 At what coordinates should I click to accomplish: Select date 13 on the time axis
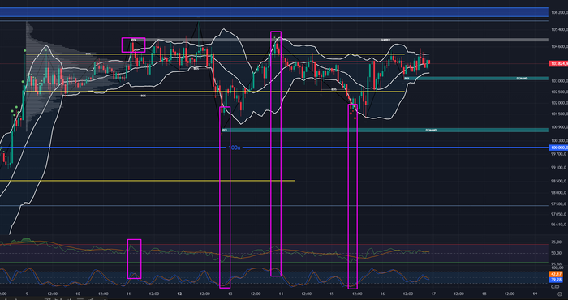coord(230,294)
